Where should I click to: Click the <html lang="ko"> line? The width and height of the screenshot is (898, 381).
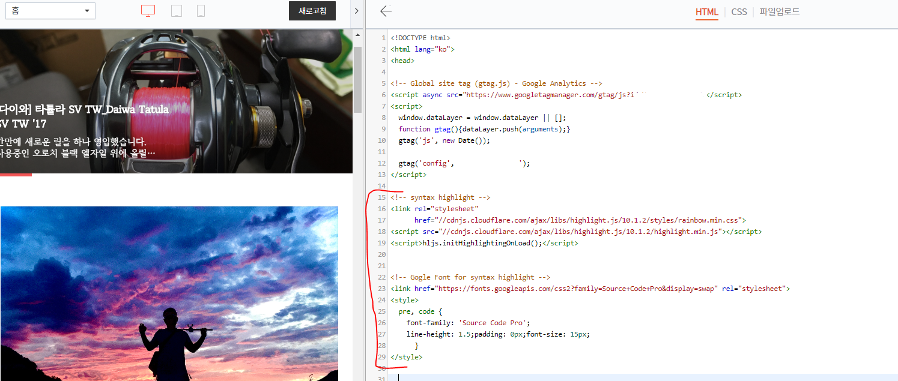[422, 49]
